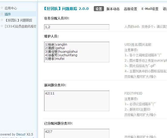Click the line 5|穆非|mufei
167x138 pixels.
tap(55, 59)
